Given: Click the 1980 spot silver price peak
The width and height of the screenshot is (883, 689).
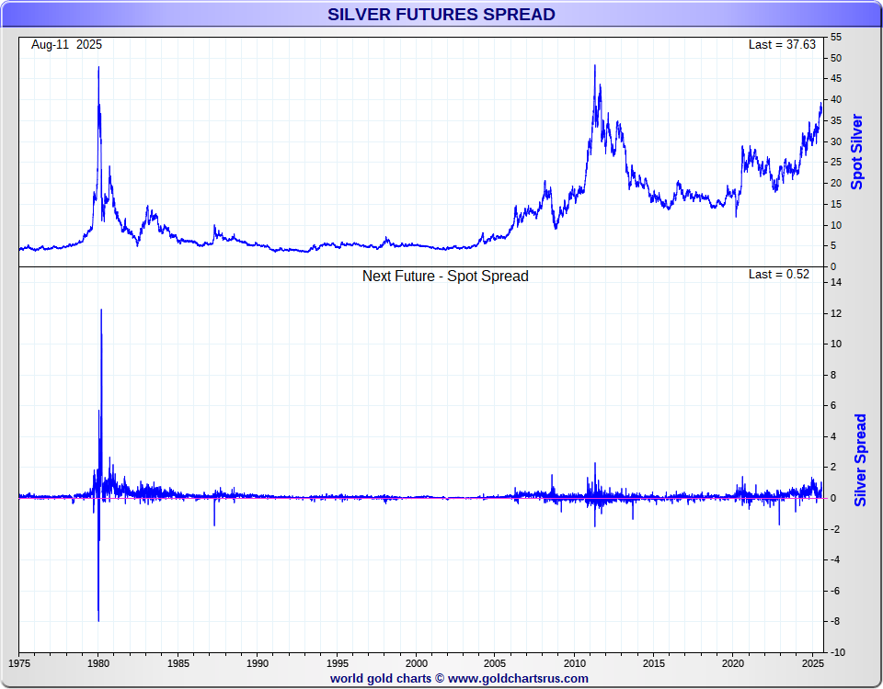Looking at the screenshot, I should click(x=98, y=67).
